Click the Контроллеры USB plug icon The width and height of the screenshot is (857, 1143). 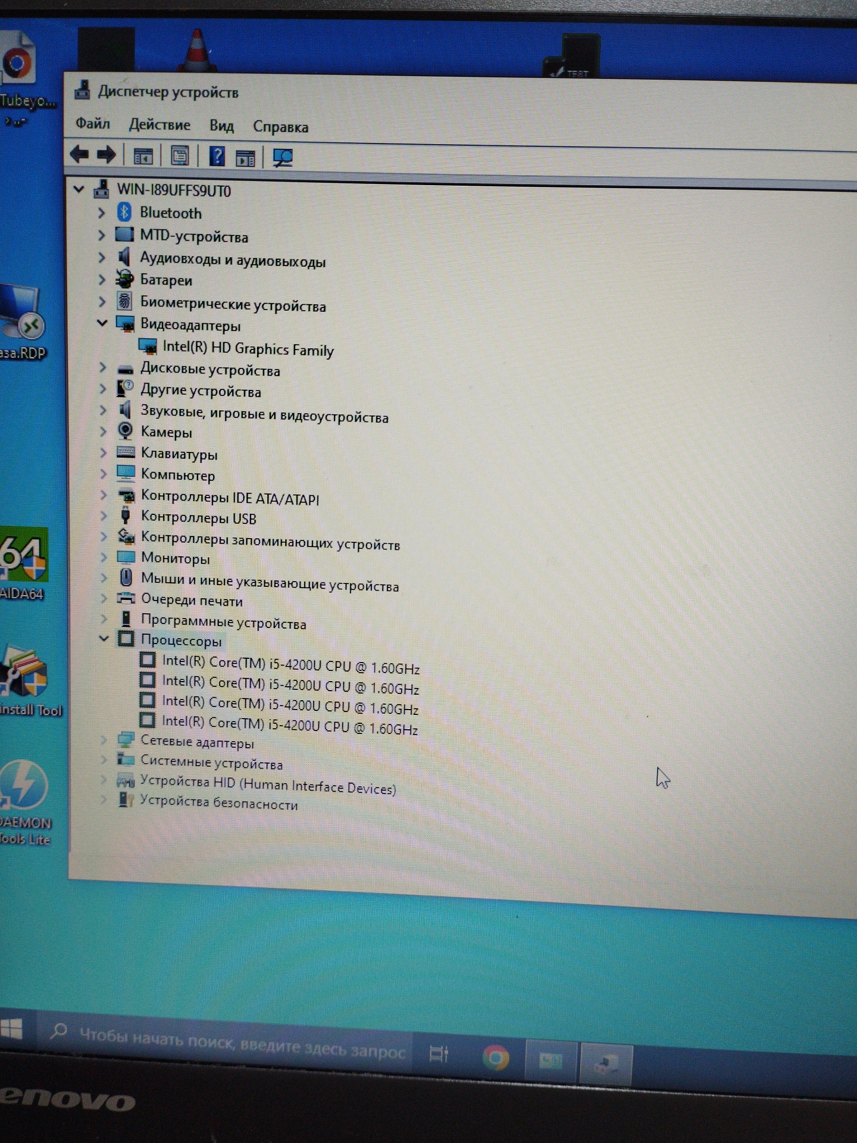coord(126,516)
